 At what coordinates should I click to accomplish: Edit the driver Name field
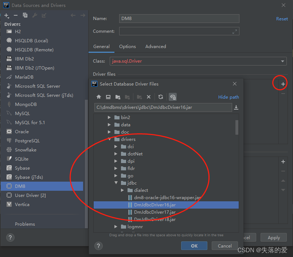(179, 19)
